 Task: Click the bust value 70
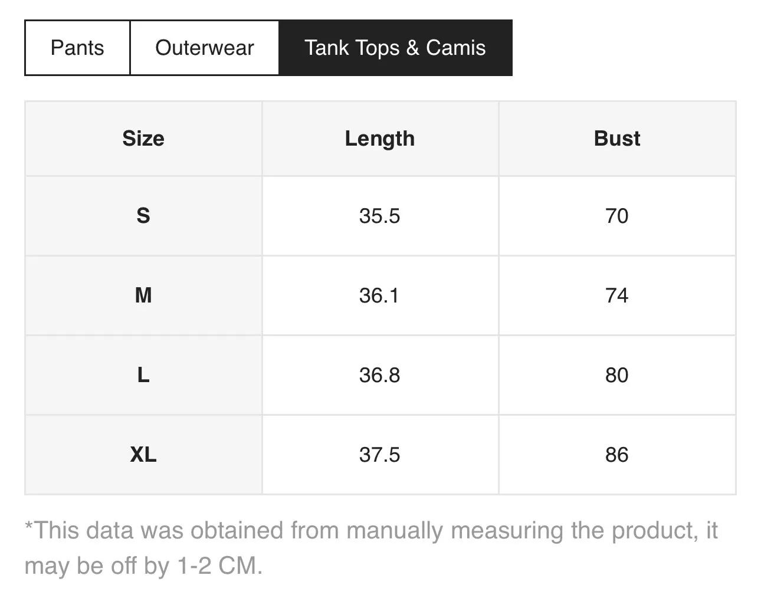coord(617,216)
